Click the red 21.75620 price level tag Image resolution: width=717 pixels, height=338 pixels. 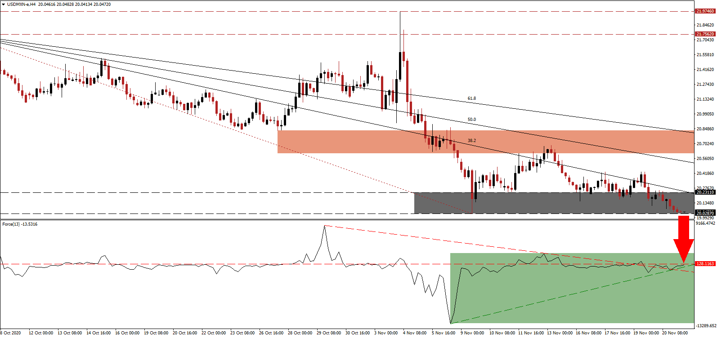pyautogui.click(x=705, y=34)
